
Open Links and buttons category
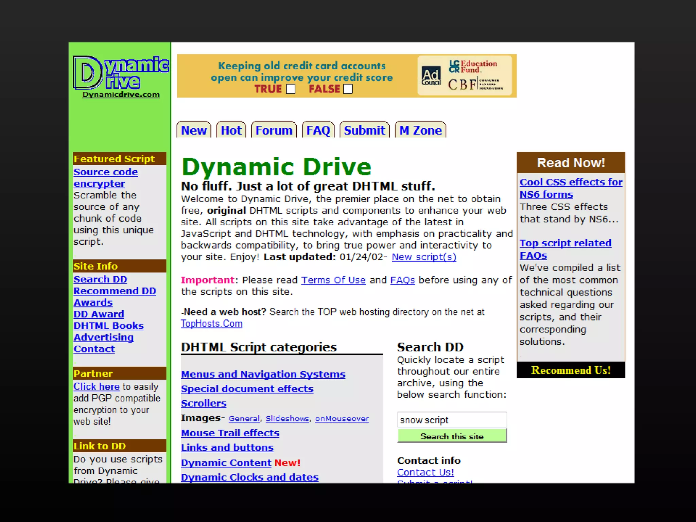tap(227, 448)
